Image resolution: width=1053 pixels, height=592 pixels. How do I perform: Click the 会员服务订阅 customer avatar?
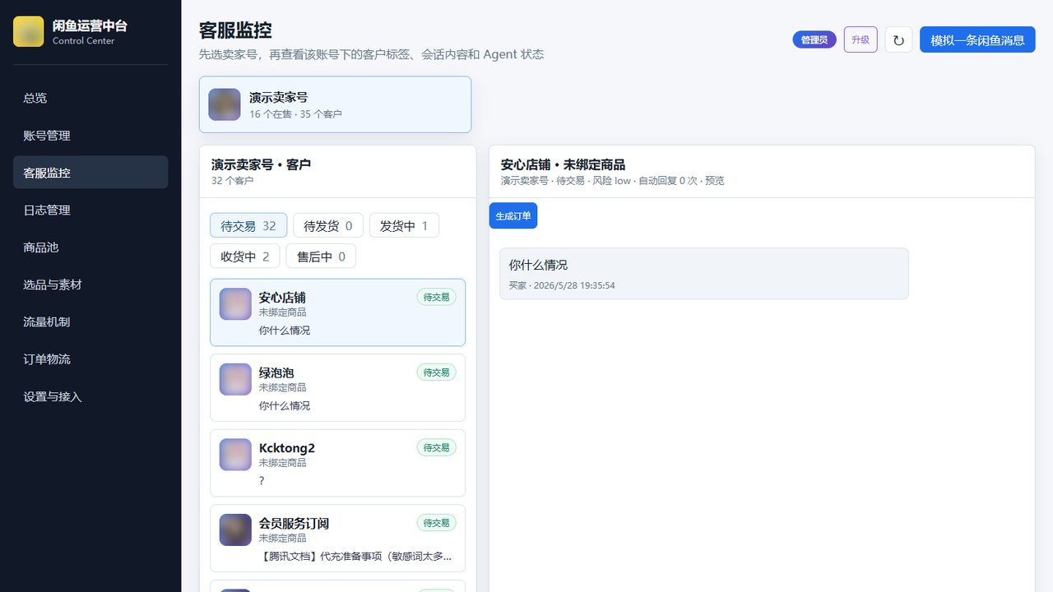tap(235, 530)
